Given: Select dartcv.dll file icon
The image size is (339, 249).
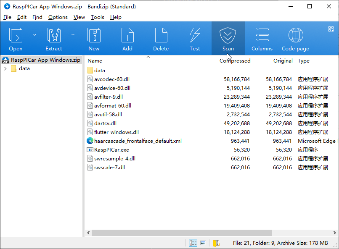Looking at the screenshot, I should click(x=90, y=123).
